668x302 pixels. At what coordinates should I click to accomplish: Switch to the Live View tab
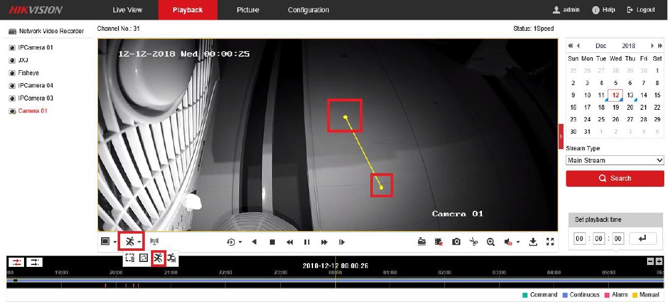[x=128, y=10]
